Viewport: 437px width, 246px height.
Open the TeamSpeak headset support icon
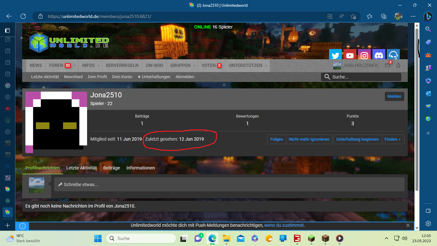[393, 55]
